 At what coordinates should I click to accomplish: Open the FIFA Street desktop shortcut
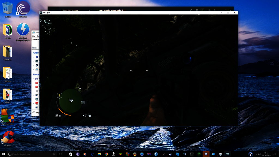pos(23,32)
